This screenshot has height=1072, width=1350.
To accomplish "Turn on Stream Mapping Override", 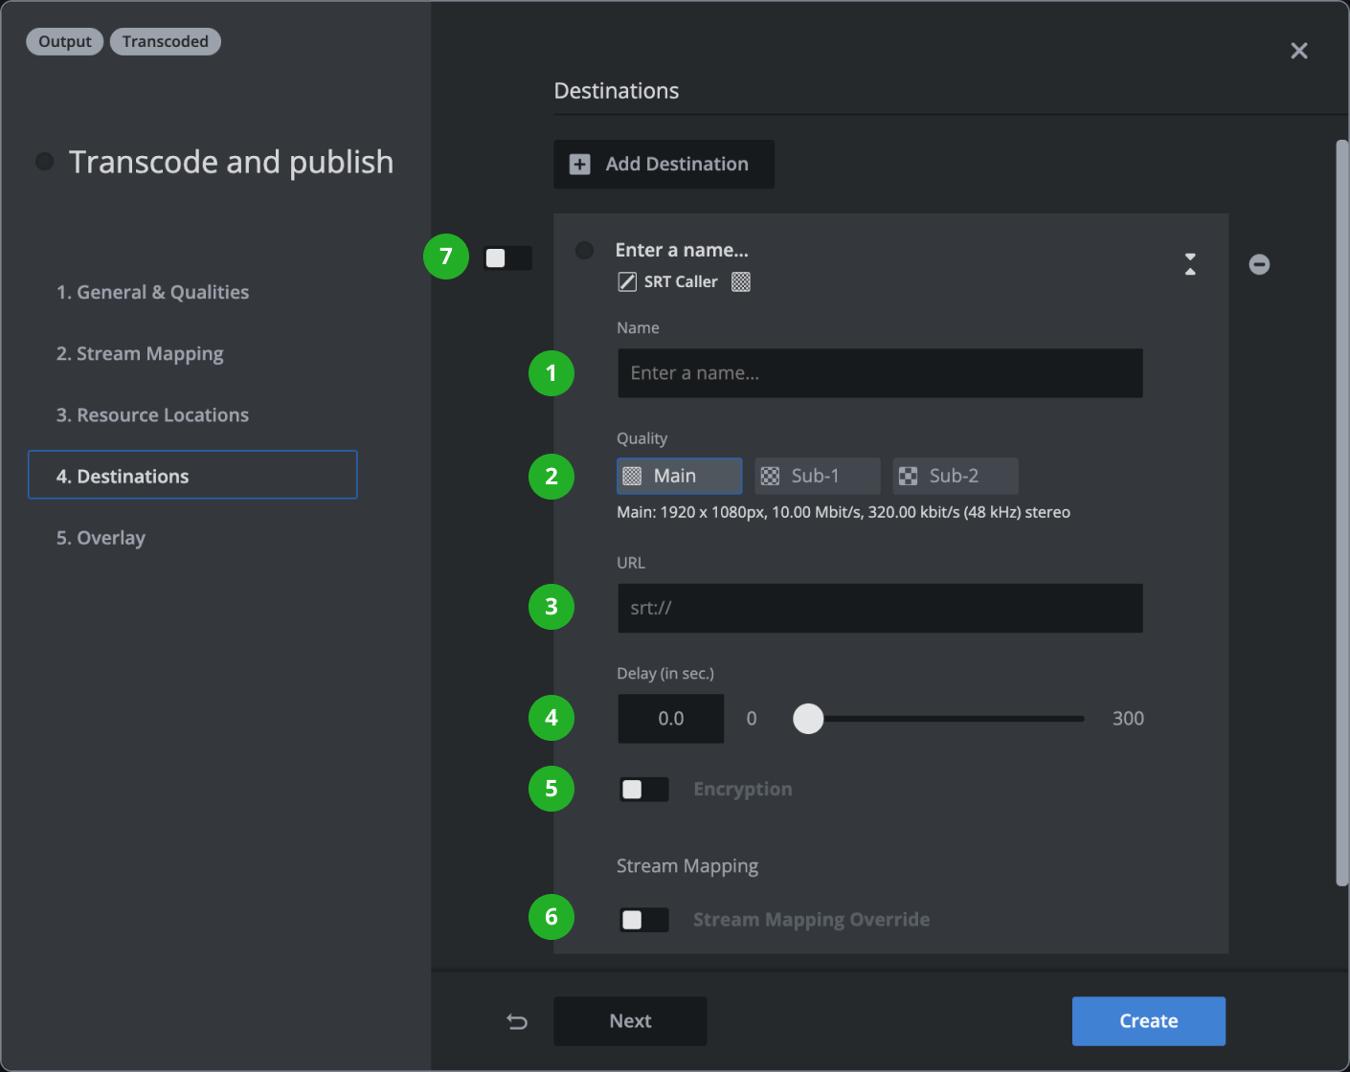I will [x=643, y=920].
